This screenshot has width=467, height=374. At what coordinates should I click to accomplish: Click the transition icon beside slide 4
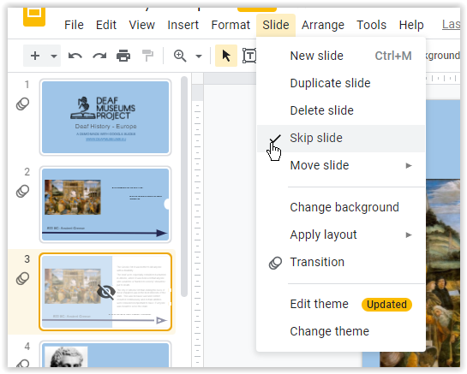coord(22,363)
